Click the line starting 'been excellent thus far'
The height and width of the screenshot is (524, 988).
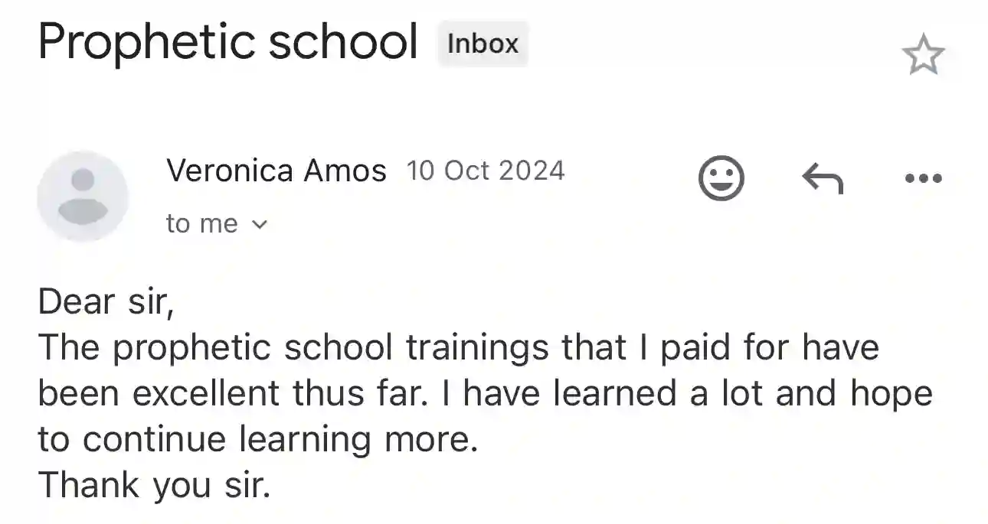pyautogui.click(x=486, y=395)
